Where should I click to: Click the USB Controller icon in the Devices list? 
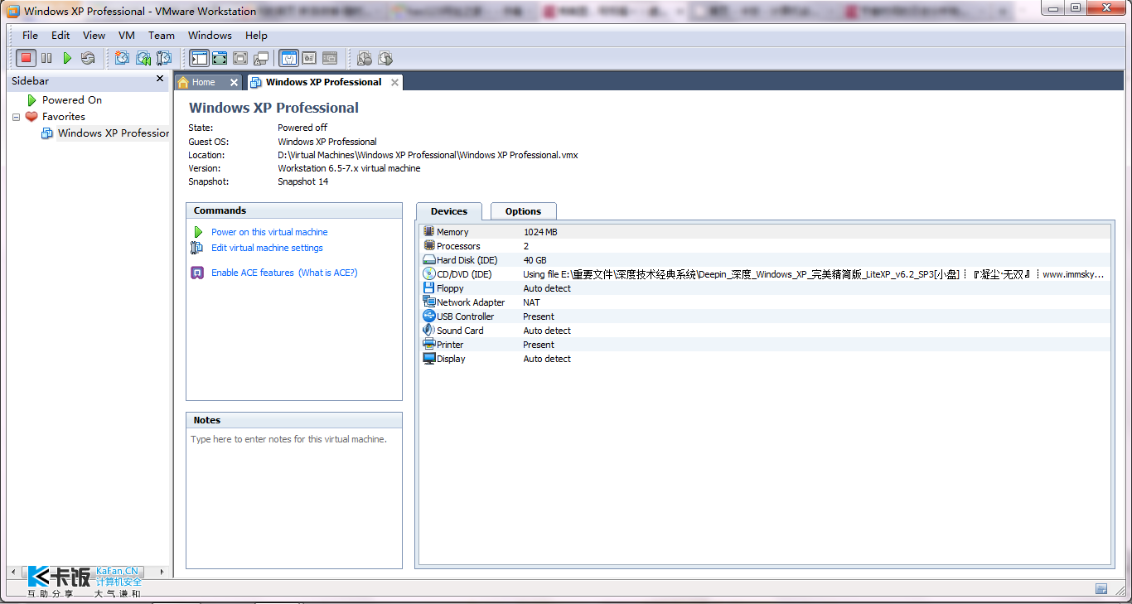coord(429,316)
